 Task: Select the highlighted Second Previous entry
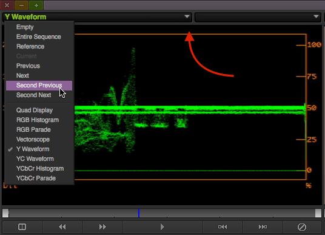tap(39, 86)
